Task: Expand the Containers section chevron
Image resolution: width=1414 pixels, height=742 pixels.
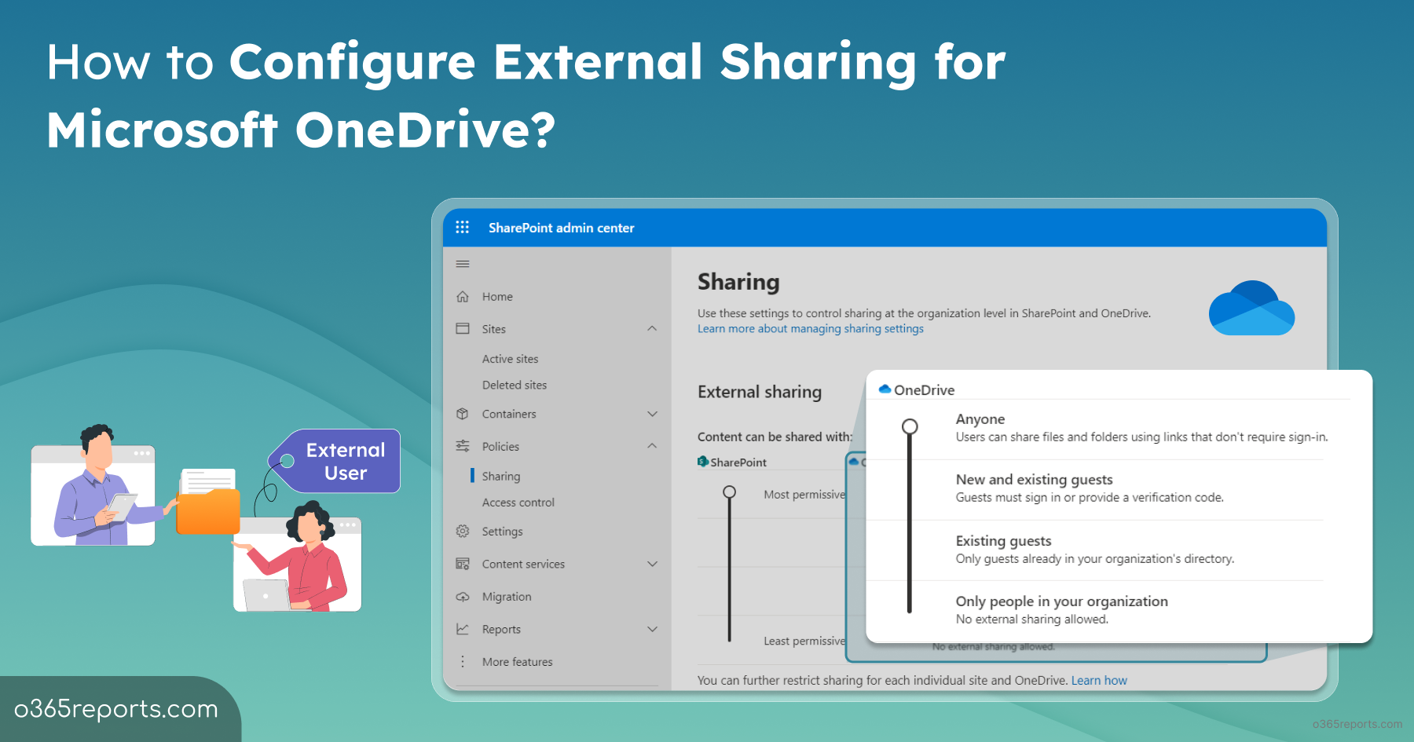Action: (x=652, y=414)
